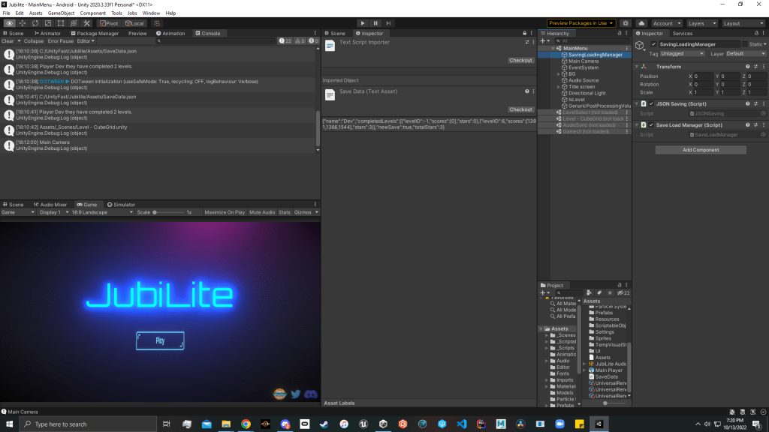The image size is (769, 432).
Task: Select the Rotate tool in toolbar
Action: pos(35,23)
